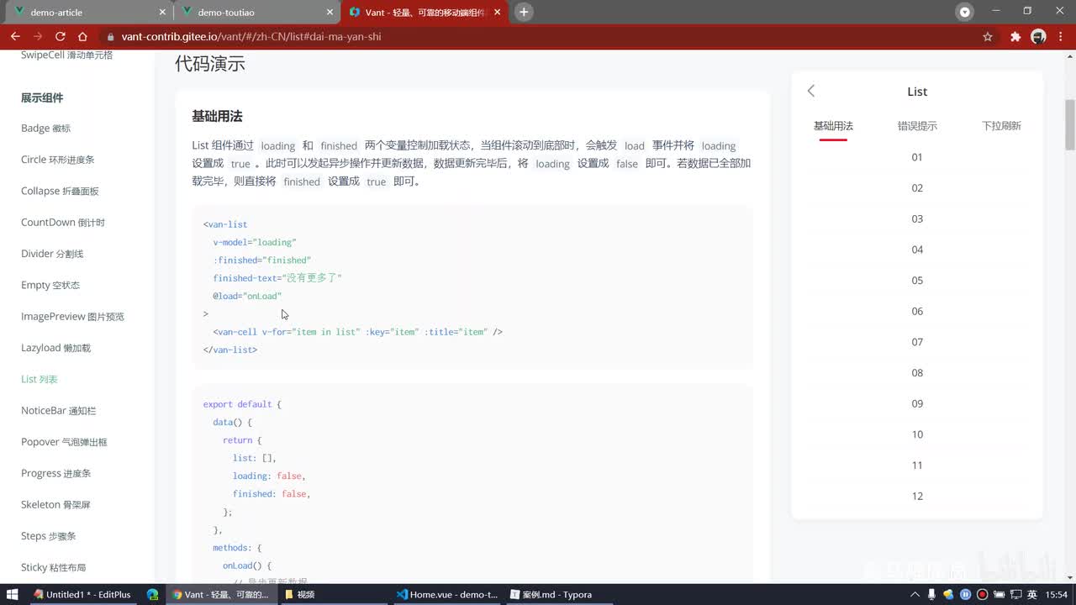Open NoticeBar 通知栏 docs
Viewport: 1076px width, 605px height.
click(59, 411)
